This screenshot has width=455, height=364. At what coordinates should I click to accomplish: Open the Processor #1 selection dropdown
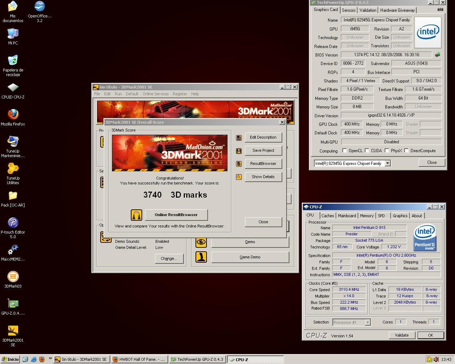368,322
